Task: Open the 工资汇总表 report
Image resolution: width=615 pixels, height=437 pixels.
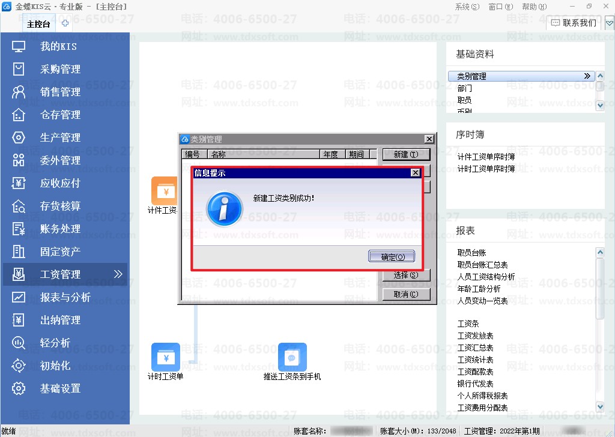Action: pos(476,348)
